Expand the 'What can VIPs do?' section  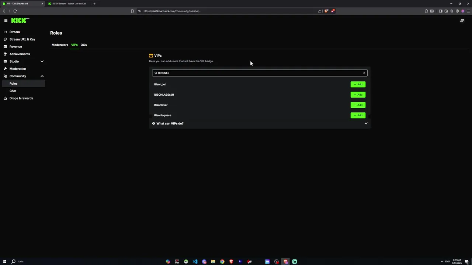260,123
